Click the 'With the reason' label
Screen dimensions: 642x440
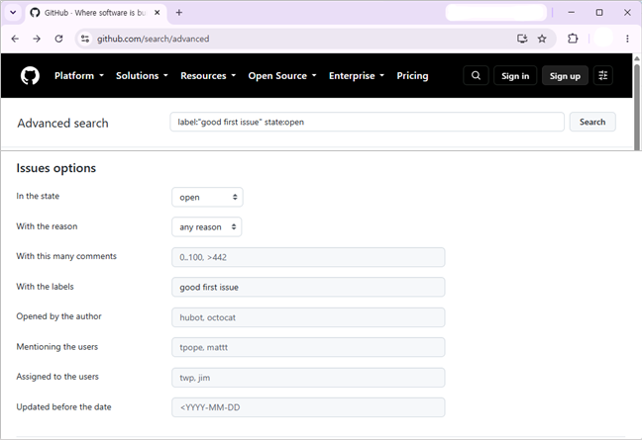(47, 226)
